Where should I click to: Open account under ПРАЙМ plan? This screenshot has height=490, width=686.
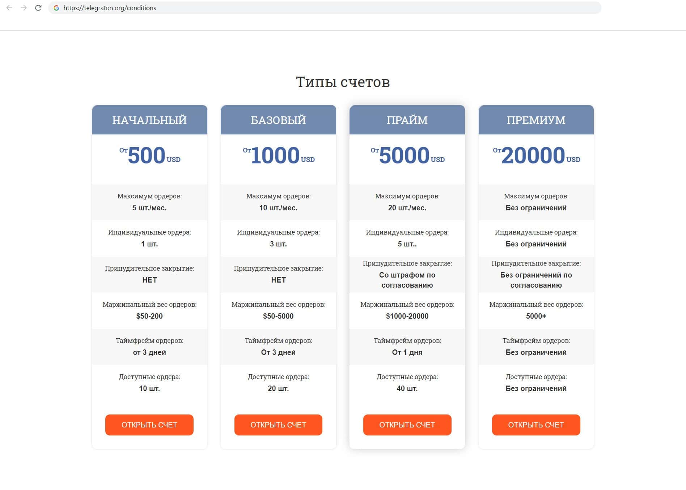tap(407, 425)
